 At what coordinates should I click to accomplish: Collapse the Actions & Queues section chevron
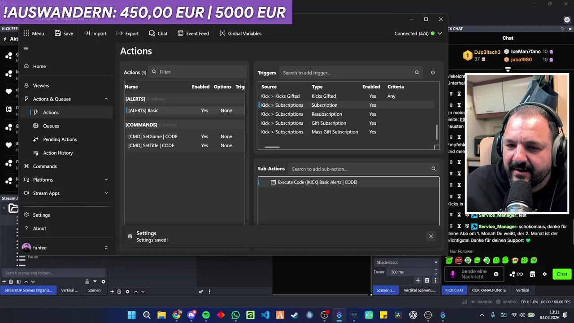coord(106,99)
